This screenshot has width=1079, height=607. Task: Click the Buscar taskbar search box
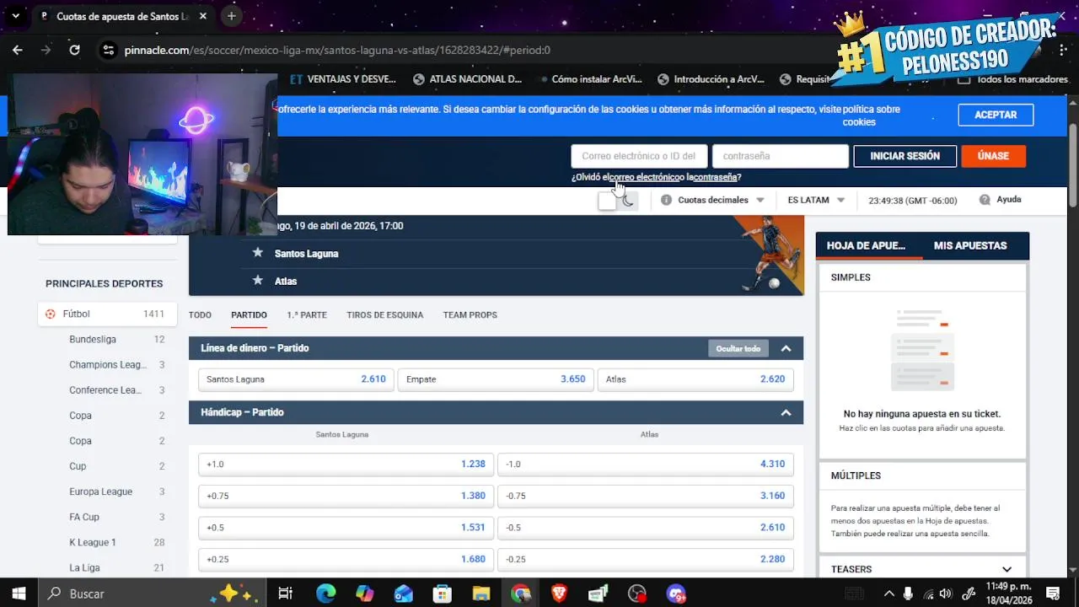coord(154,594)
